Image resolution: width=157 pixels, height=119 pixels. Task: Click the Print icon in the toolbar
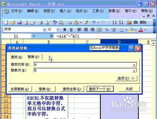(40, 23)
